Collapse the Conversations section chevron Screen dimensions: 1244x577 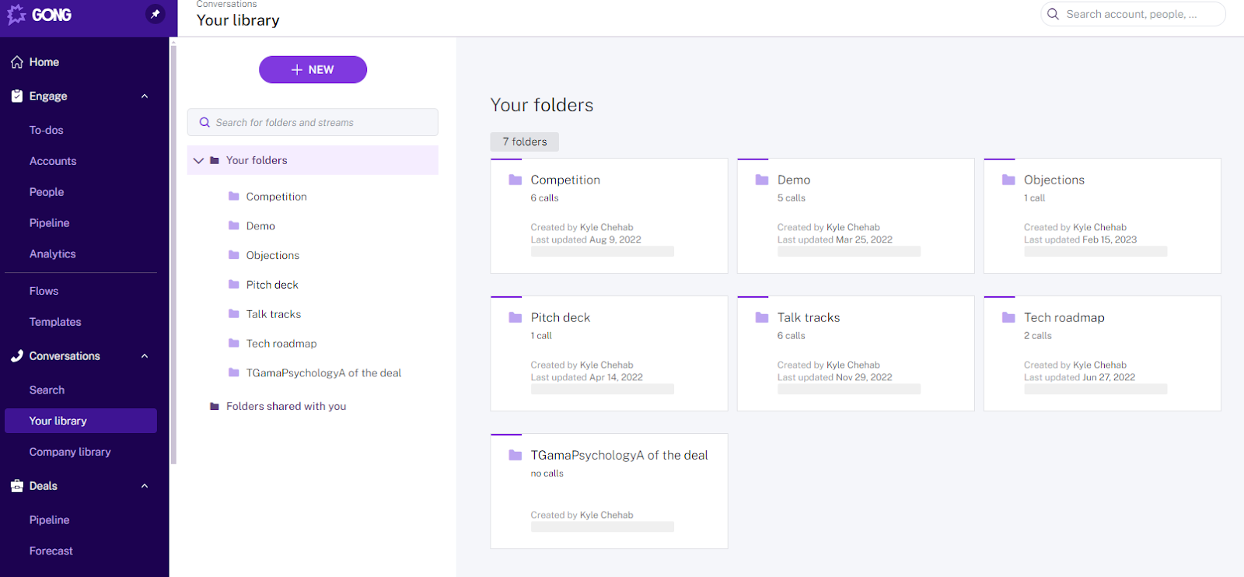[x=145, y=356]
